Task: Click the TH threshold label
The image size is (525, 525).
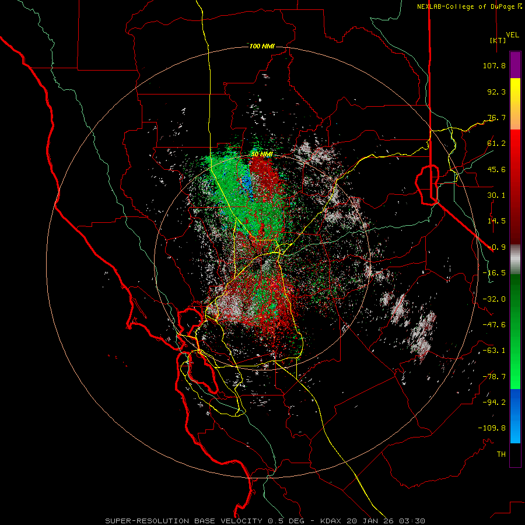Action: tap(501, 454)
